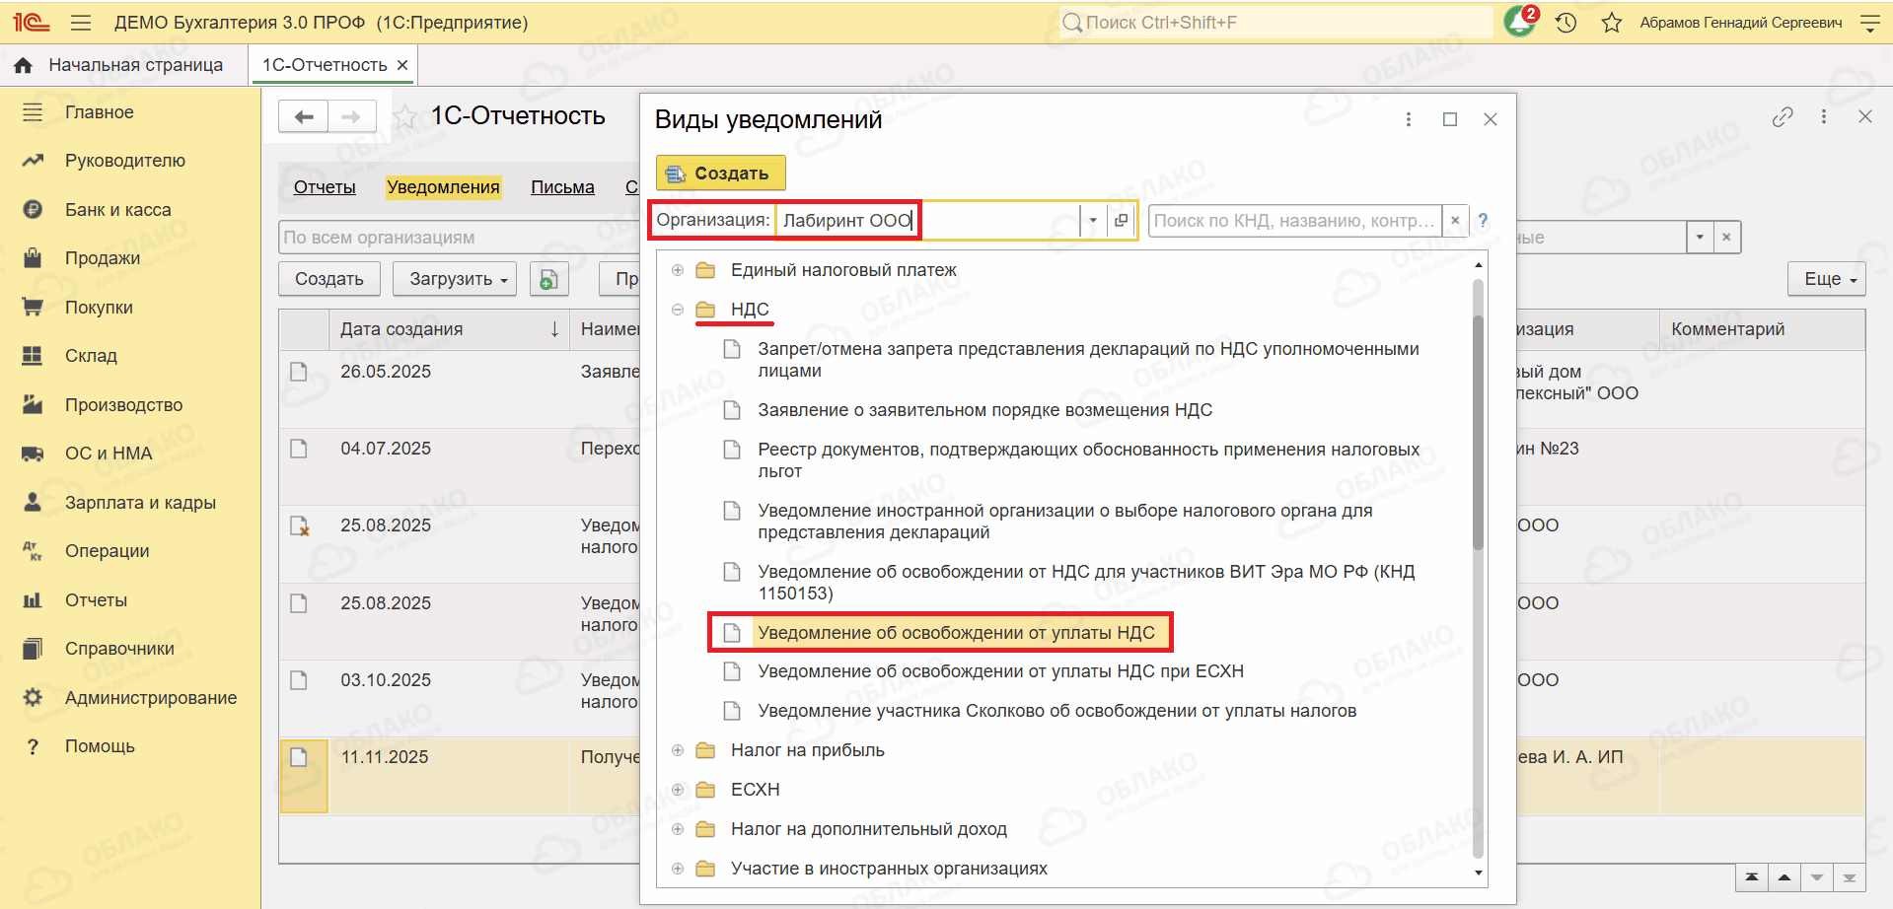The width and height of the screenshot is (1893, 909).
Task: Go back with the left arrow button
Action: [x=304, y=117]
